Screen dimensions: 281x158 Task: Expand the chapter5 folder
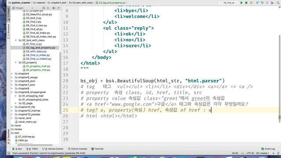click(x=12, y=74)
